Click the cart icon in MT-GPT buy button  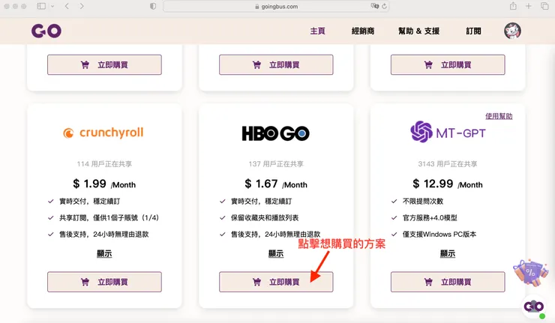(x=428, y=282)
